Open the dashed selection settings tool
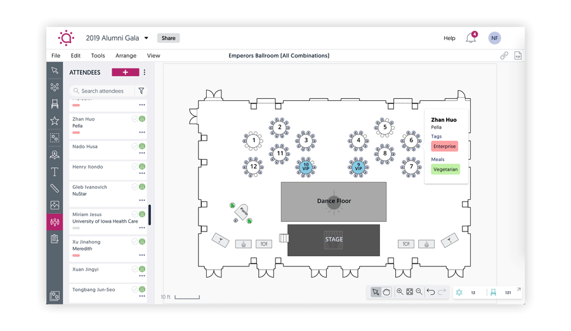The image size is (571, 331). point(55,138)
